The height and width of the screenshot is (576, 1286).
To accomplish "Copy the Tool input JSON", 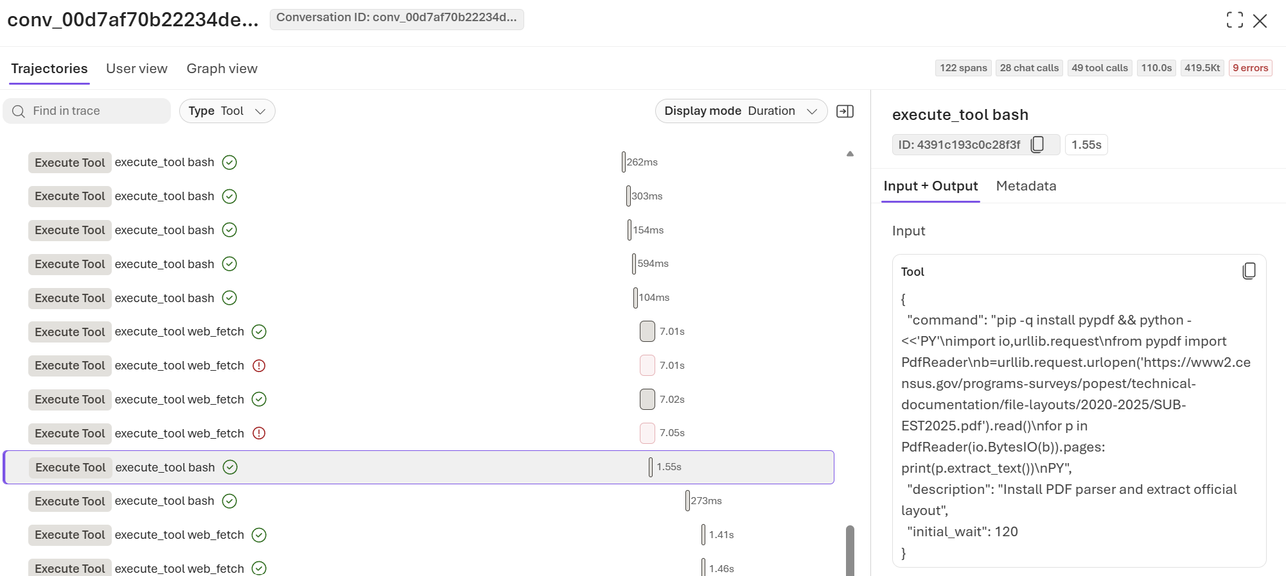I will pyautogui.click(x=1249, y=271).
